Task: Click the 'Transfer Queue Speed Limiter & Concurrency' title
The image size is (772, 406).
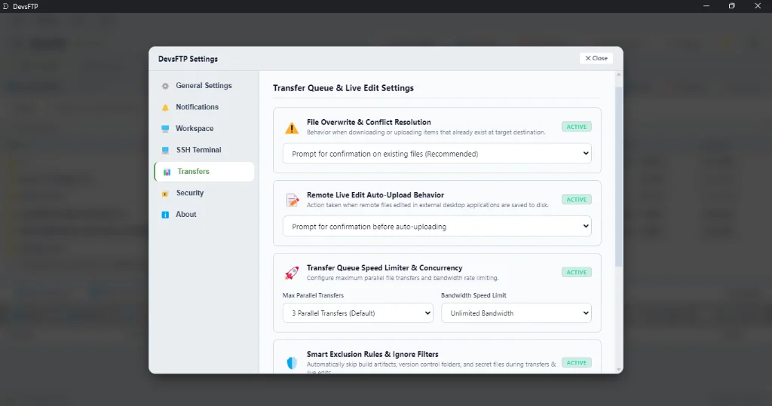Action: click(384, 267)
